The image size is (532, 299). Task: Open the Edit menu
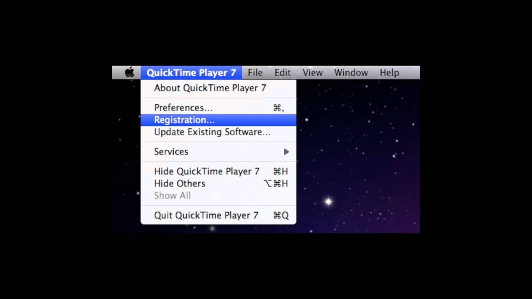283,73
